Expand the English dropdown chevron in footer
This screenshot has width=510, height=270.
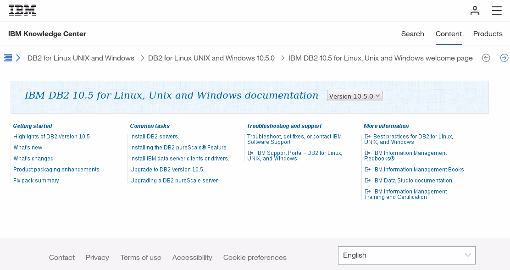[x=467, y=255]
